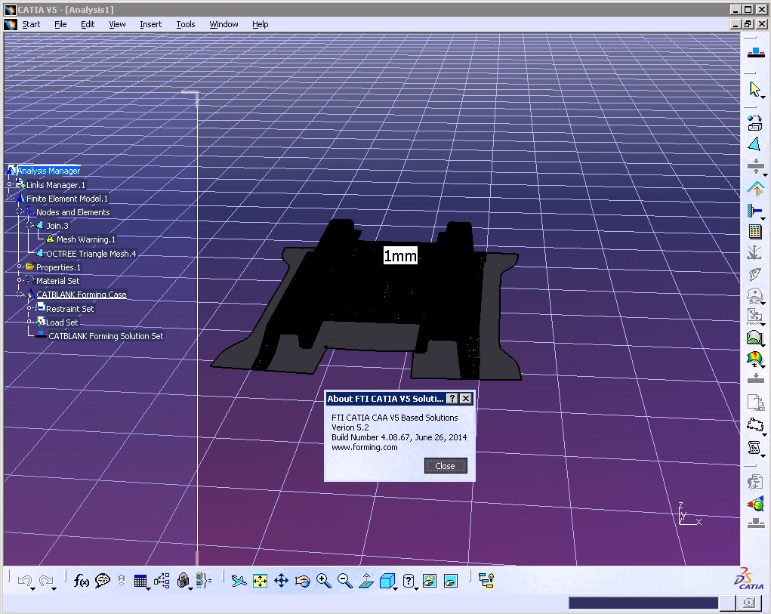Click the Normal View icon
This screenshot has height=614, width=771.
coord(365,581)
